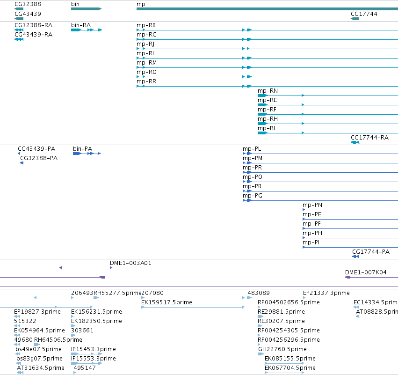The height and width of the screenshot is (375, 398).
Task: Click the RP004502656.5prime EST label
Action: (x=289, y=302)
